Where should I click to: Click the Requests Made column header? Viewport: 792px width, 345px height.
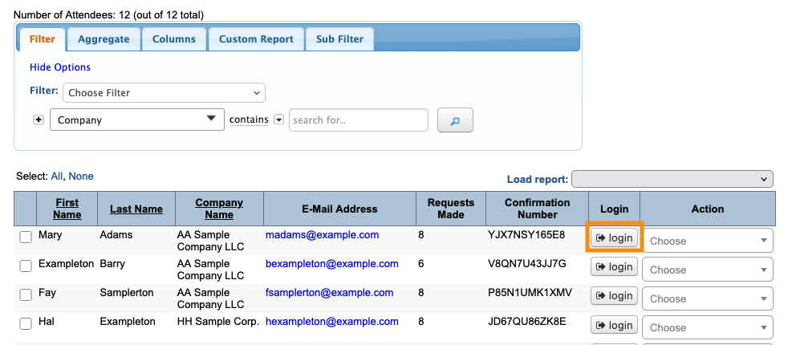tap(450, 209)
